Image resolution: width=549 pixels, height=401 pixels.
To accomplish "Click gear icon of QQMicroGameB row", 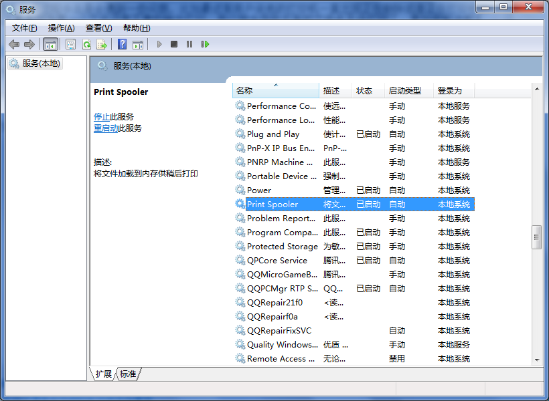I will [x=240, y=274].
